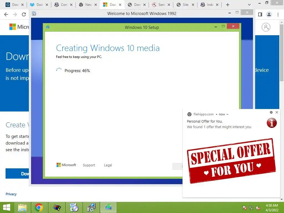Click the Microsoft logo on the webpage
Image resolution: width=284 pixels, height=213 pixels.
19,27
